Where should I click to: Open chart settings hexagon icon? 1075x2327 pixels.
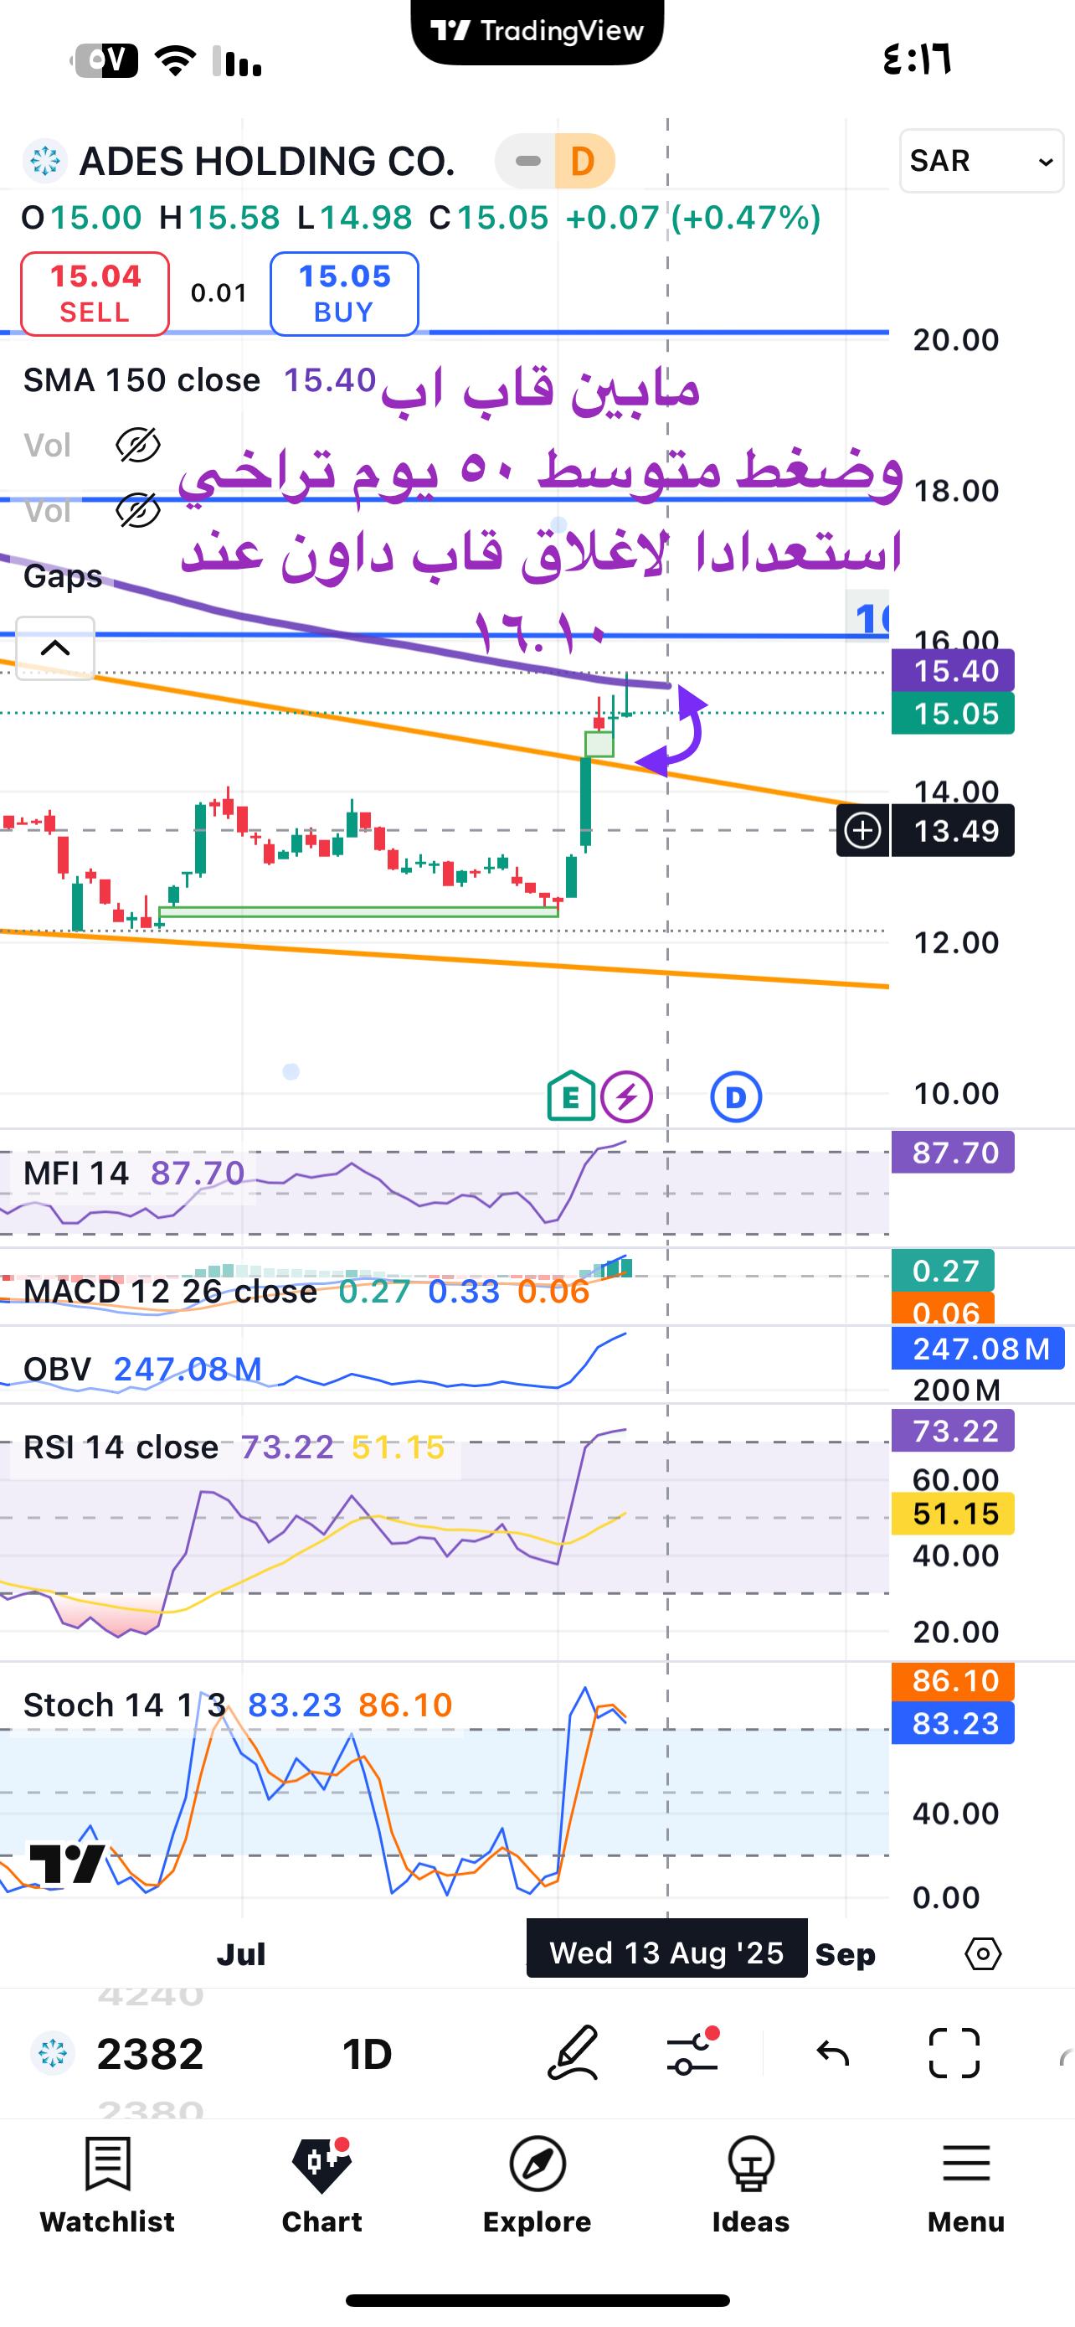point(983,1954)
